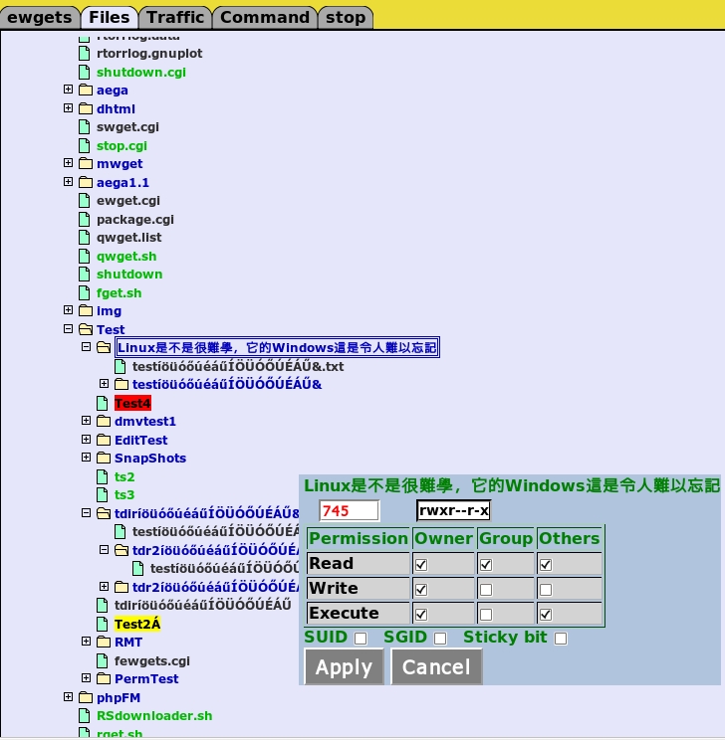Click the file icon next to RSdownloader.sh
The image size is (725, 740).
click(x=85, y=716)
